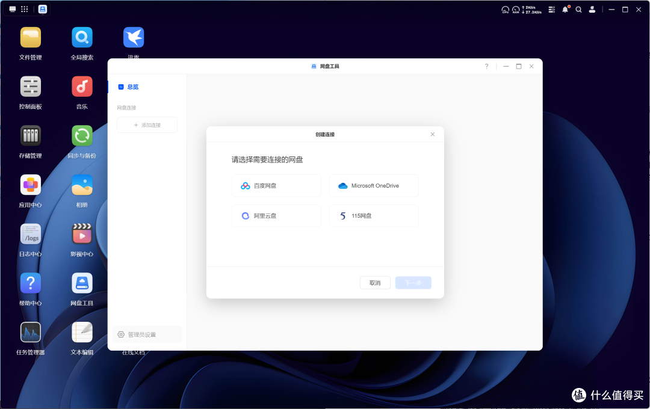The image size is (650, 409).
Task: Open the app grid launcher in top bar
Action: point(25,9)
